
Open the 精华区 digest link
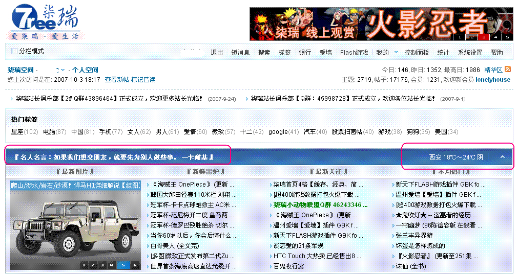tap(493, 70)
